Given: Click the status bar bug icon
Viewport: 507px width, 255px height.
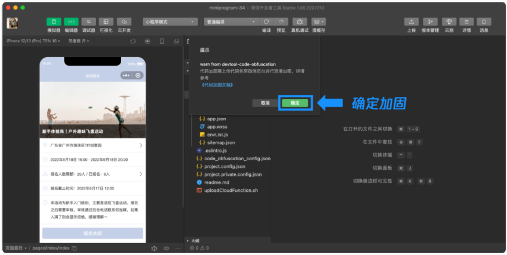Looking at the screenshot, I should (x=154, y=248).
